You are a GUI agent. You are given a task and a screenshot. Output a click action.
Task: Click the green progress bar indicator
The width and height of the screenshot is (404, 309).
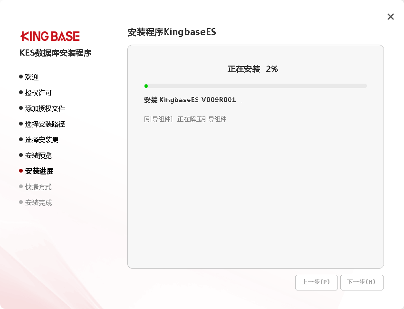point(146,86)
